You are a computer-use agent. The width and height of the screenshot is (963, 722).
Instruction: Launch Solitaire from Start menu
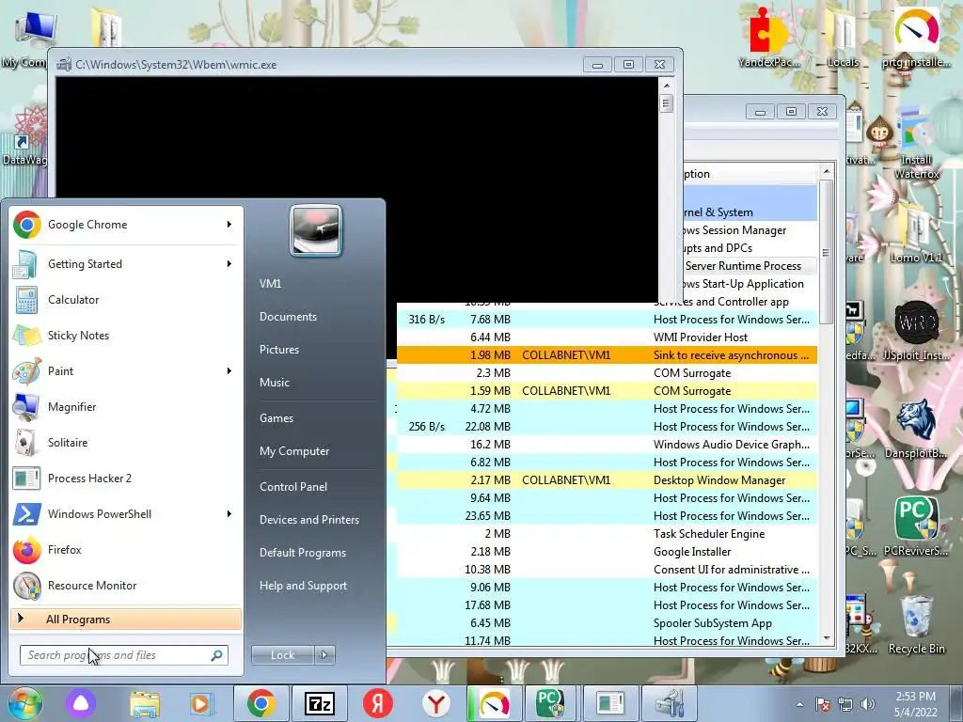(126, 442)
